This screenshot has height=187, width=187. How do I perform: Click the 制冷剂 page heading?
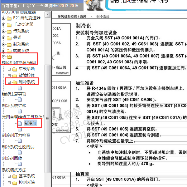(84, 26)
